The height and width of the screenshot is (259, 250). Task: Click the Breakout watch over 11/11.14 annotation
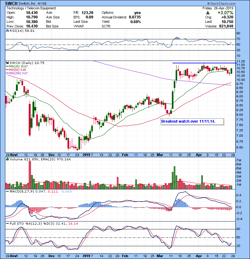pos(192,121)
